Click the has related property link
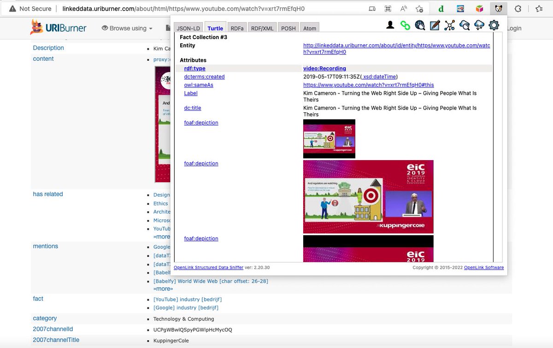Screen dimensions: 553x348 (x=48, y=194)
